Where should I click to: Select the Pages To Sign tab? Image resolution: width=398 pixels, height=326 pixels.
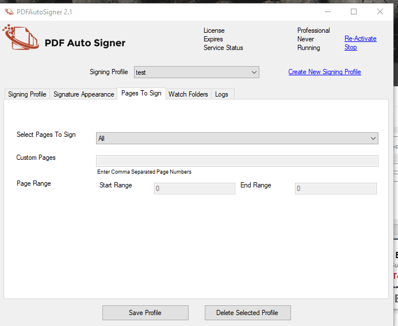[141, 93]
